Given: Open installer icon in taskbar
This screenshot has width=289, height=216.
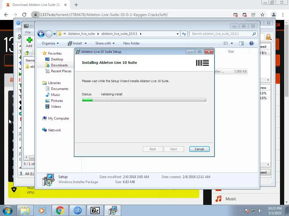Looking at the screenshot, I should (x=113, y=210).
